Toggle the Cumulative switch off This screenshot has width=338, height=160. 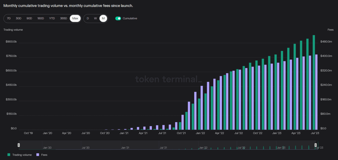[118, 18]
